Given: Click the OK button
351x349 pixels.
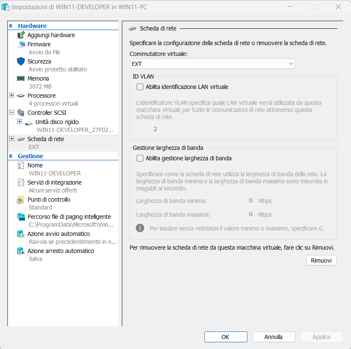Looking at the screenshot, I should [x=226, y=337].
